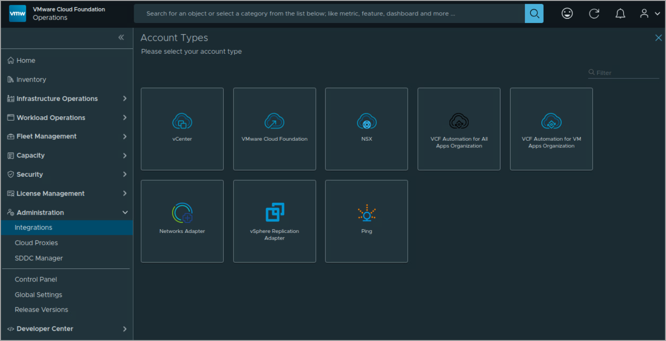
Task: Expand Infrastructure Operations chevron
Action: 125,98
